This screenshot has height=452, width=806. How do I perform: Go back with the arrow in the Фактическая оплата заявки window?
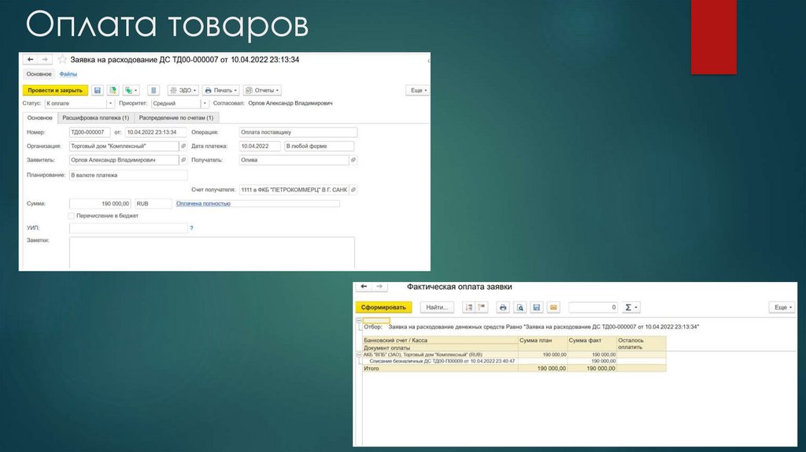tap(364, 287)
